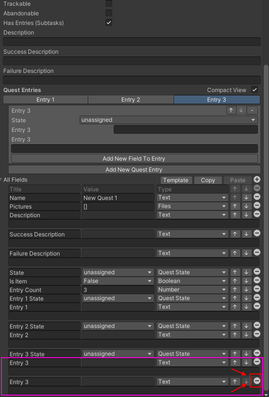Move the Pictures field down
269x397 pixels.
tap(246, 206)
